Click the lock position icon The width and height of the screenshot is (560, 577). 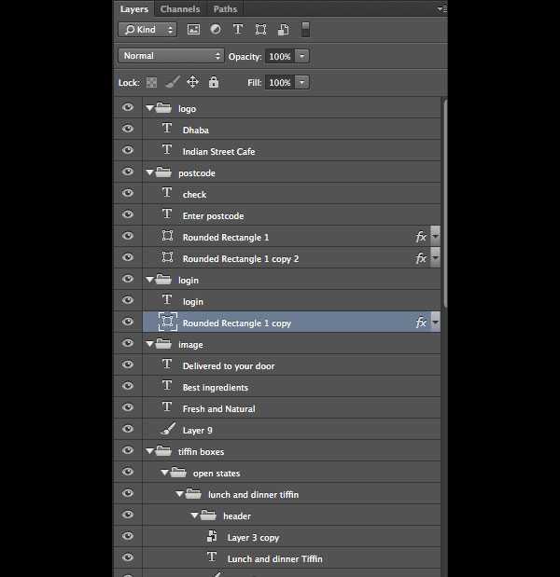(x=192, y=83)
